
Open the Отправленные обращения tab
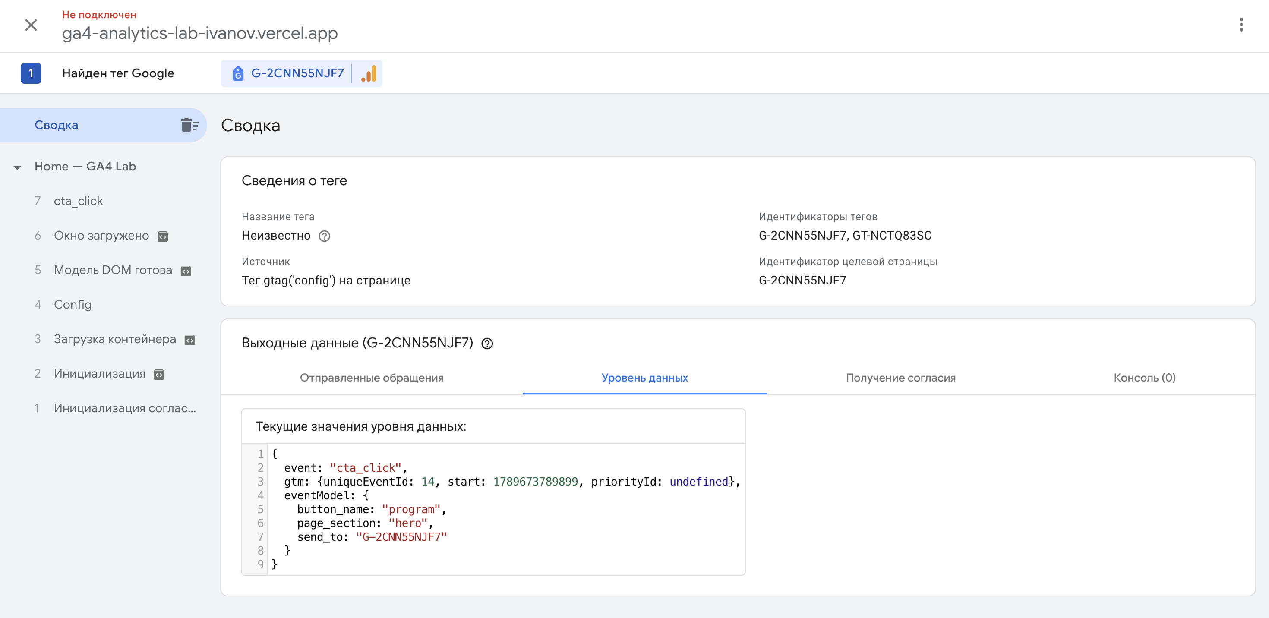pos(372,378)
